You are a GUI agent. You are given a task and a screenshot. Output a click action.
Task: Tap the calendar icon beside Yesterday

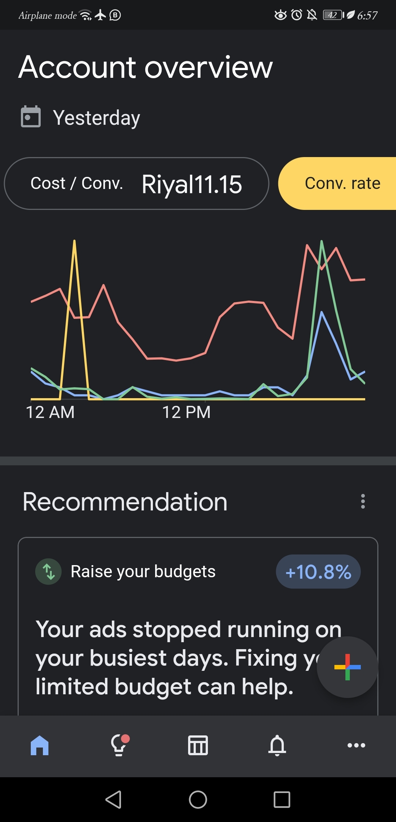31,117
